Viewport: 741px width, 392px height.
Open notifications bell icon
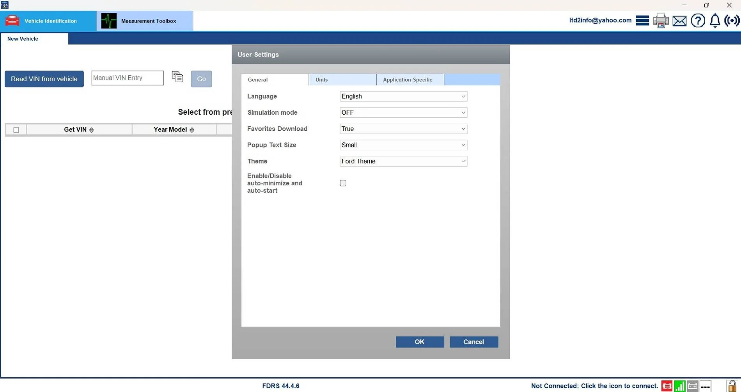click(715, 20)
